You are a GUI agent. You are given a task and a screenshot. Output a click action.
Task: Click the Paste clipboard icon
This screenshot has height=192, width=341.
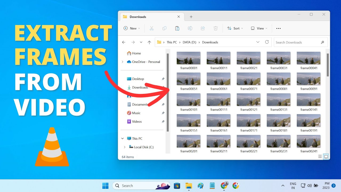coord(177,28)
